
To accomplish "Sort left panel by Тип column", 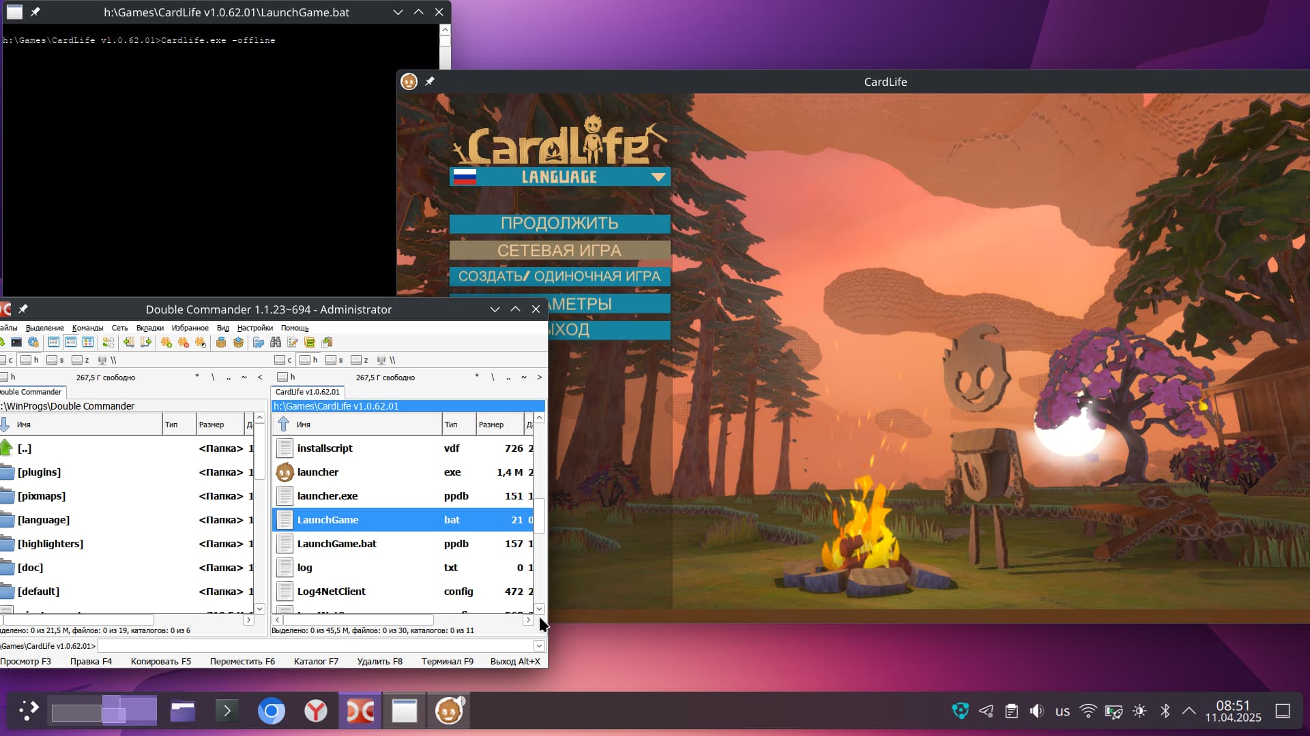I will tap(179, 424).
